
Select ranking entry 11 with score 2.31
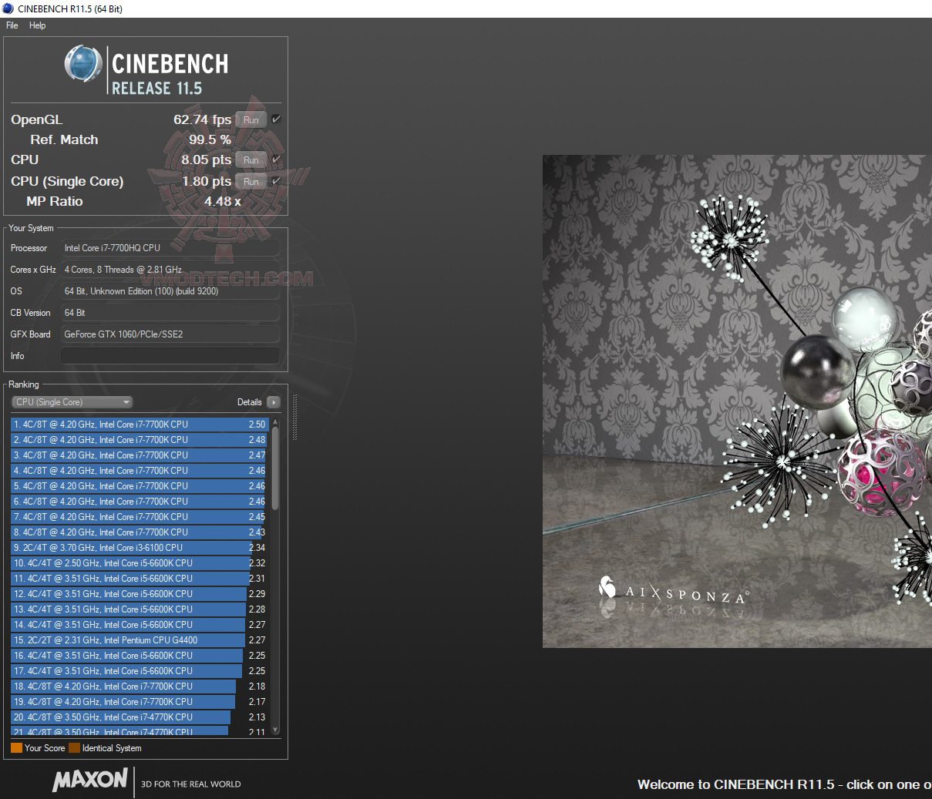click(x=140, y=579)
